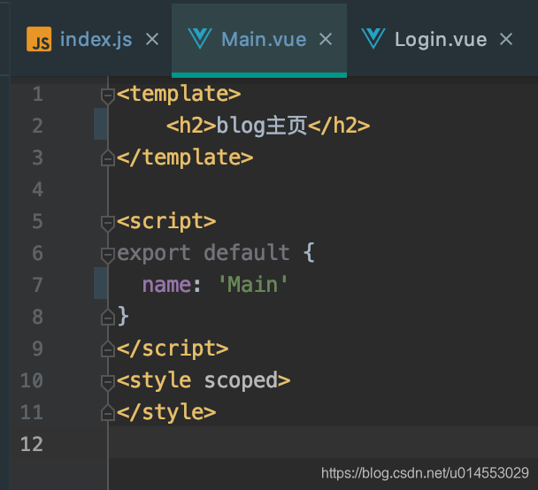This screenshot has height=490, width=538.
Task: Click the 'Main' string literal
Action: [x=252, y=285]
